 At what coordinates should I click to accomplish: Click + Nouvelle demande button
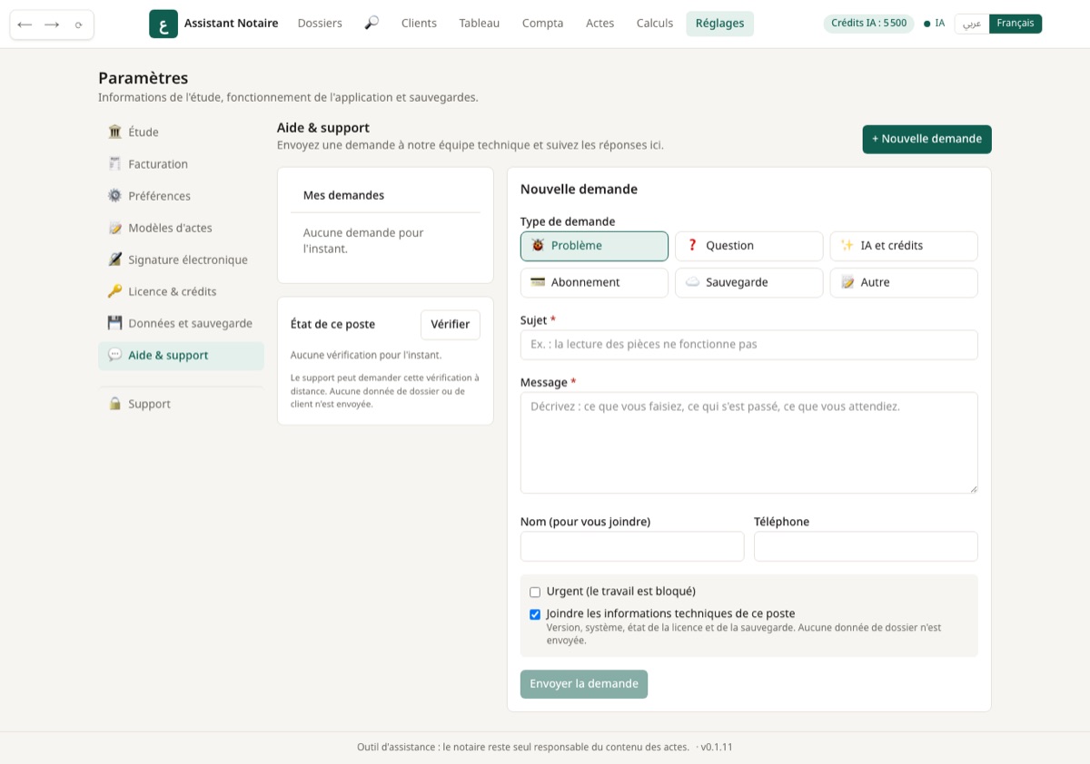tap(926, 139)
